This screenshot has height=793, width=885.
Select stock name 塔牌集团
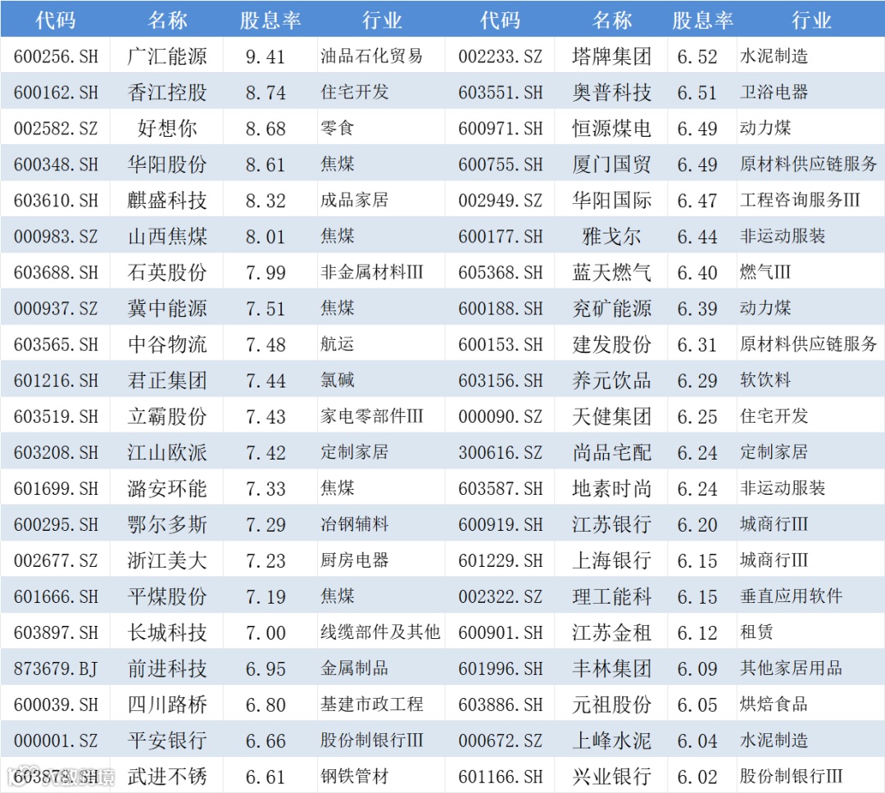point(612,57)
